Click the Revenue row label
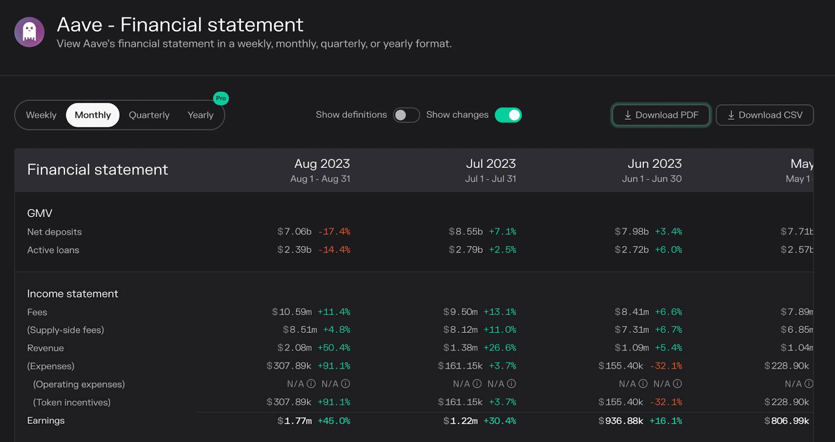The height and width of the screenshot is (442, 835). click(x=45, y=348)
